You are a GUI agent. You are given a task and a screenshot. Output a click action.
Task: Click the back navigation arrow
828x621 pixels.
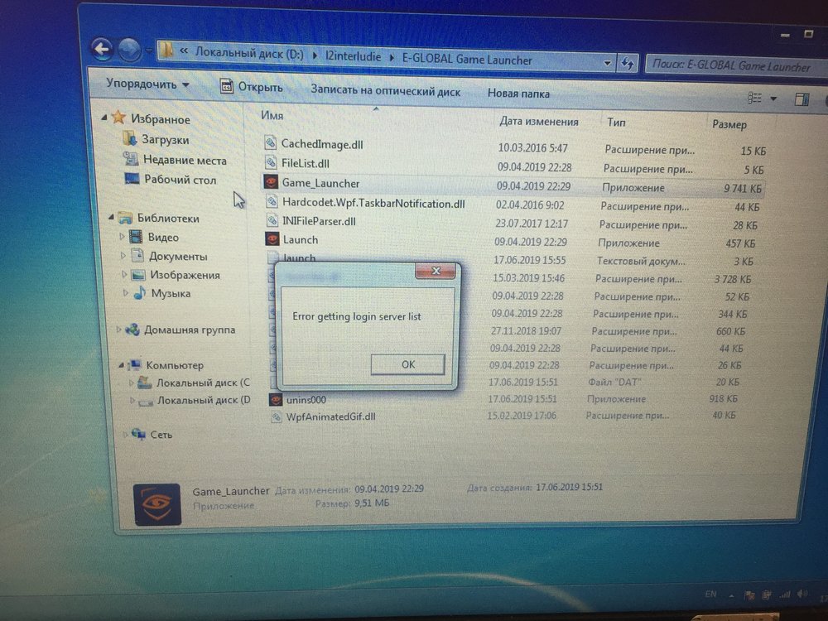click(101, 50)
